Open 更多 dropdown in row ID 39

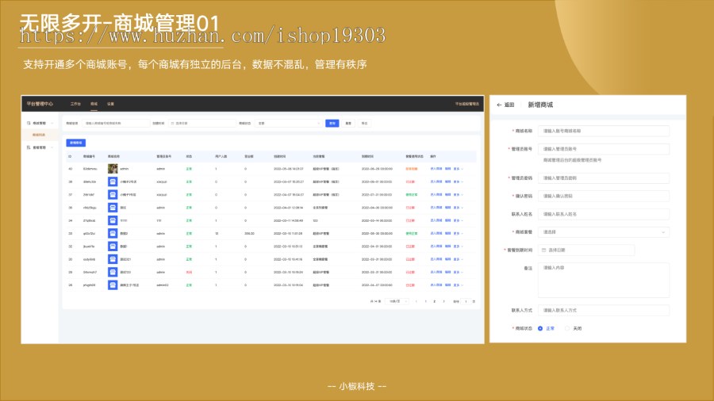click(458, 181)
